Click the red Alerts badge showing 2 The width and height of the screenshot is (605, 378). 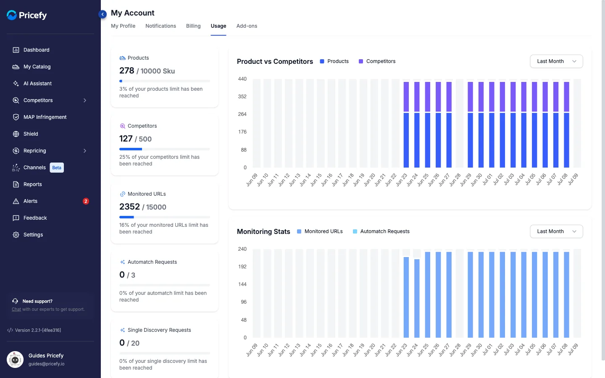click(86, 201)
